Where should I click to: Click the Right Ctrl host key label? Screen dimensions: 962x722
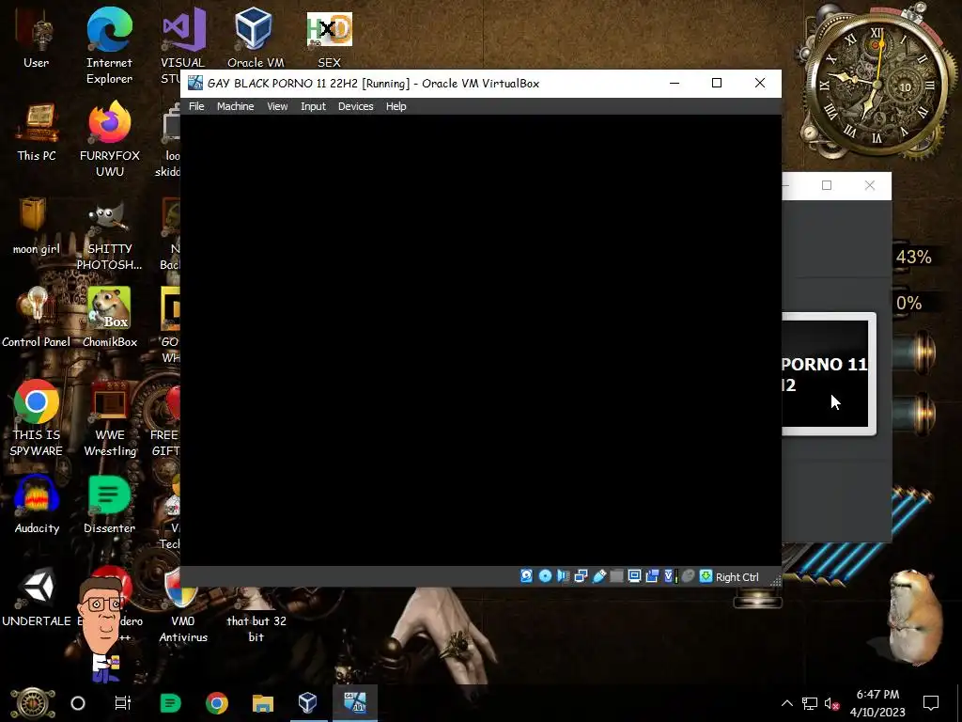click(737, 577)
